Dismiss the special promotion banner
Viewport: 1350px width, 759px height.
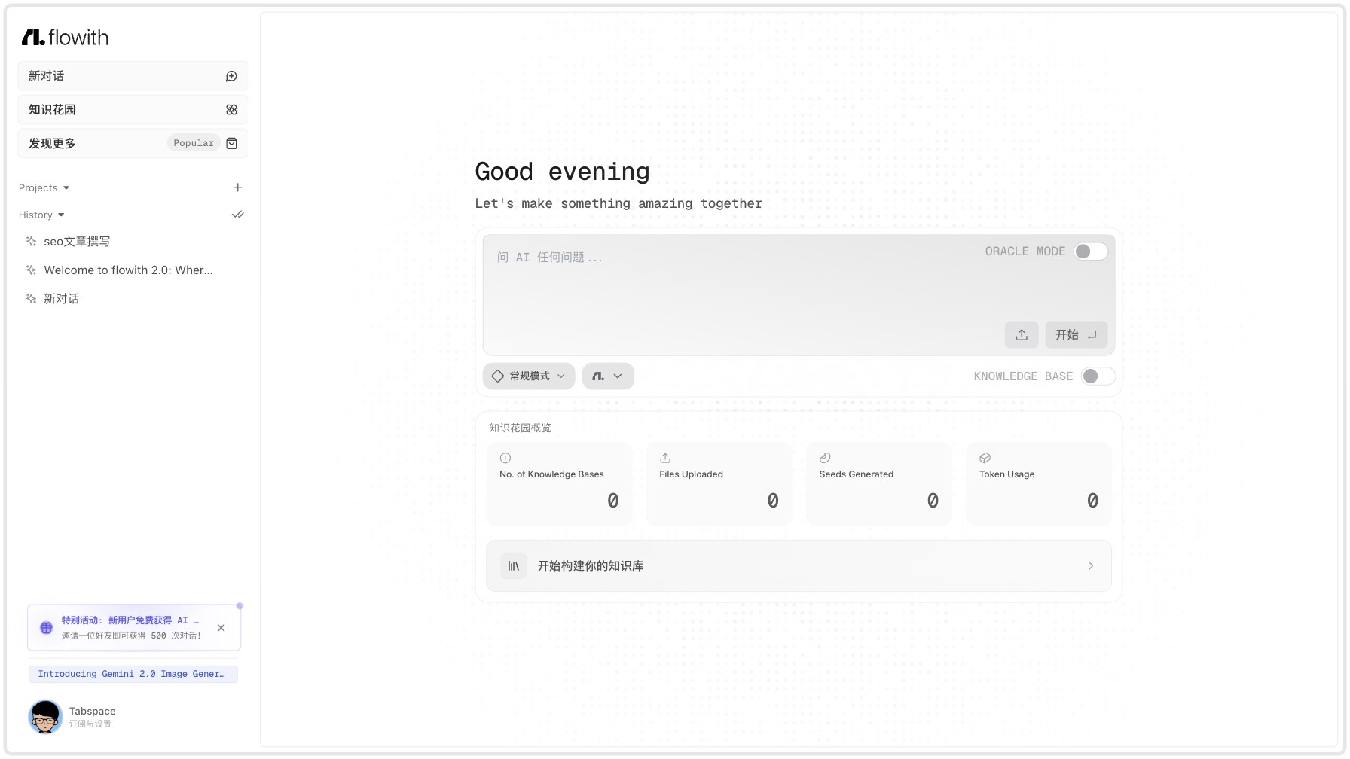221,628
